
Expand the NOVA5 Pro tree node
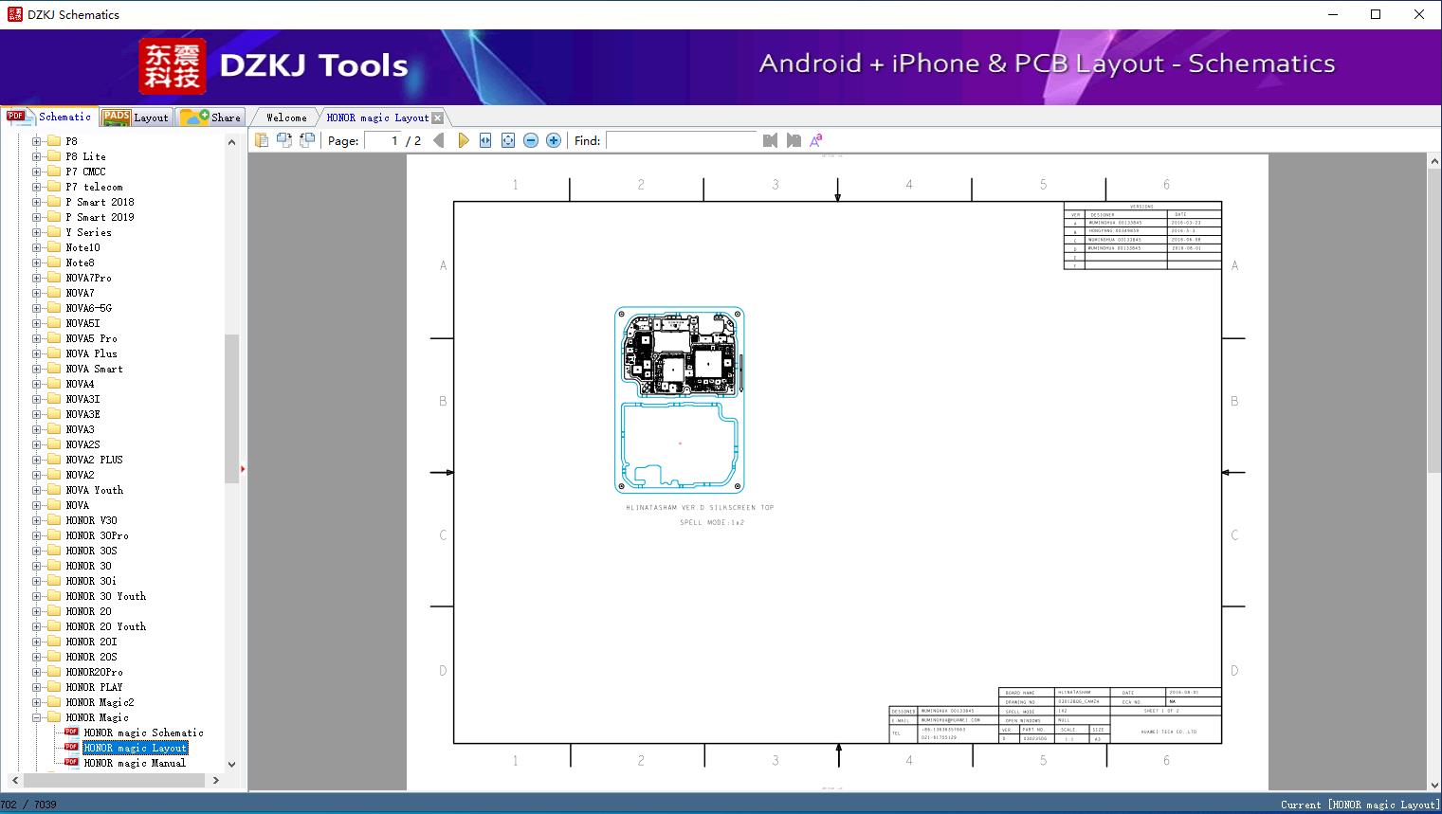click(x=36, y=338)
